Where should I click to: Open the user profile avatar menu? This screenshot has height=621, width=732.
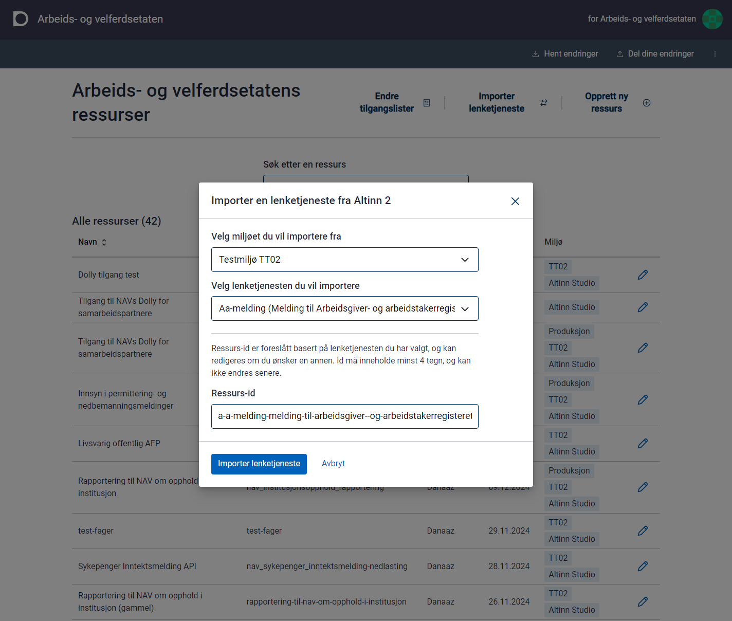[712, 19]
